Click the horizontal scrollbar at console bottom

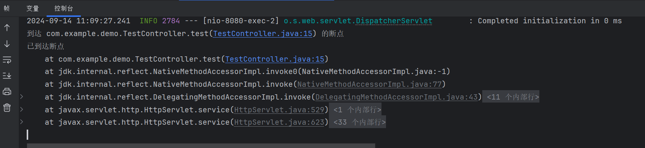(x=201, y=145)
